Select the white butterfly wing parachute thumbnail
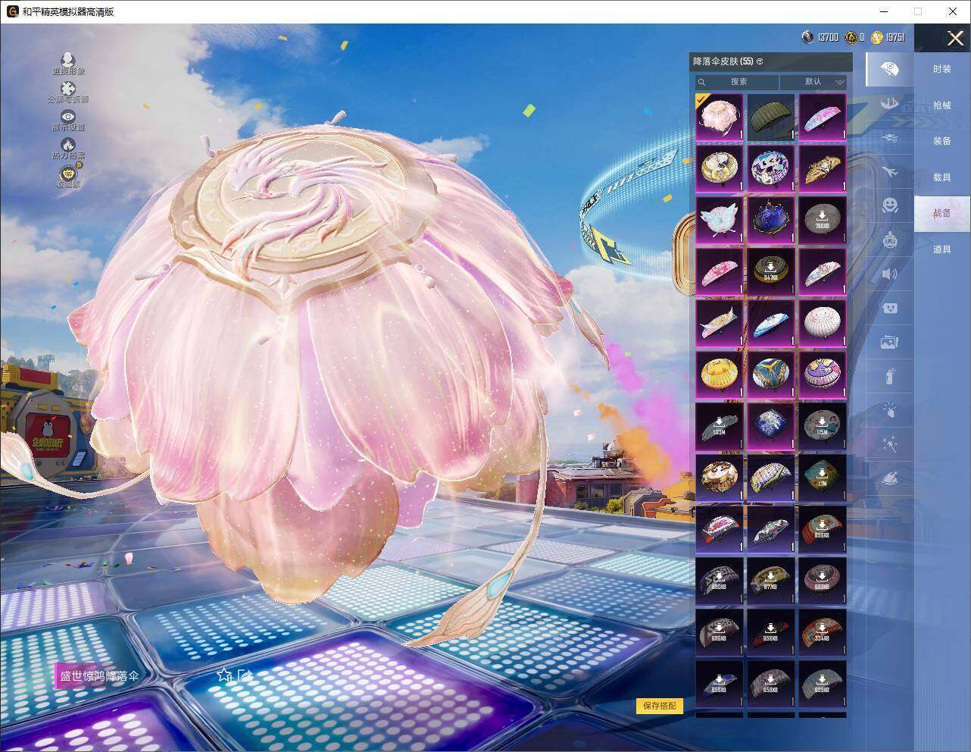 click(719, 220)
